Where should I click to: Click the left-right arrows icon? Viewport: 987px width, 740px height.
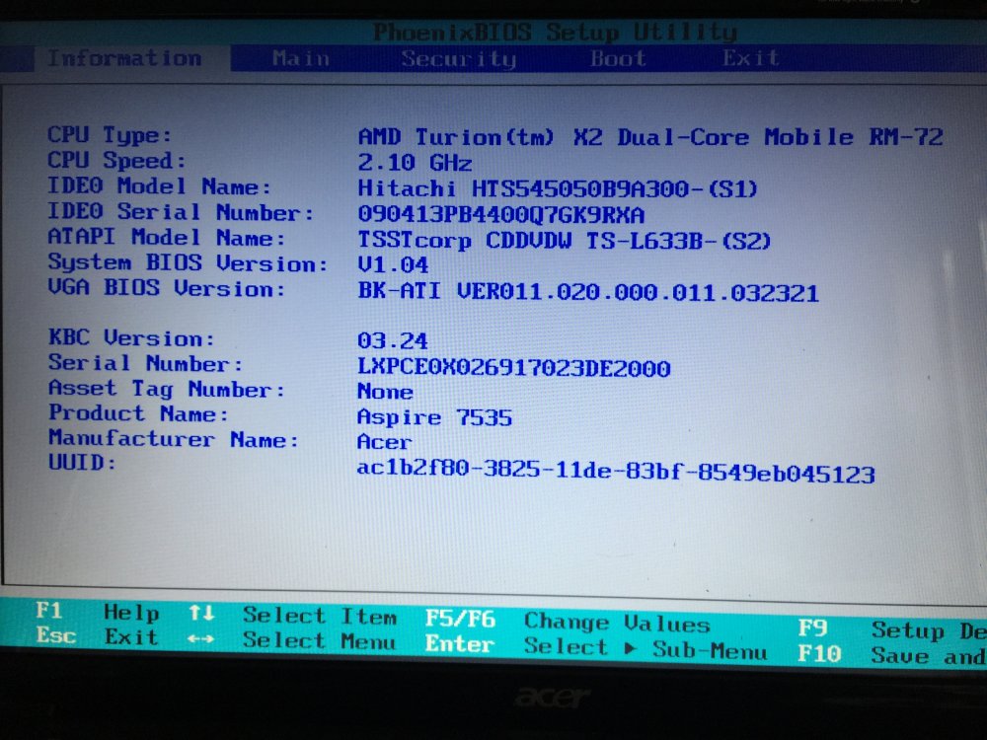click(x=200, y=638)
